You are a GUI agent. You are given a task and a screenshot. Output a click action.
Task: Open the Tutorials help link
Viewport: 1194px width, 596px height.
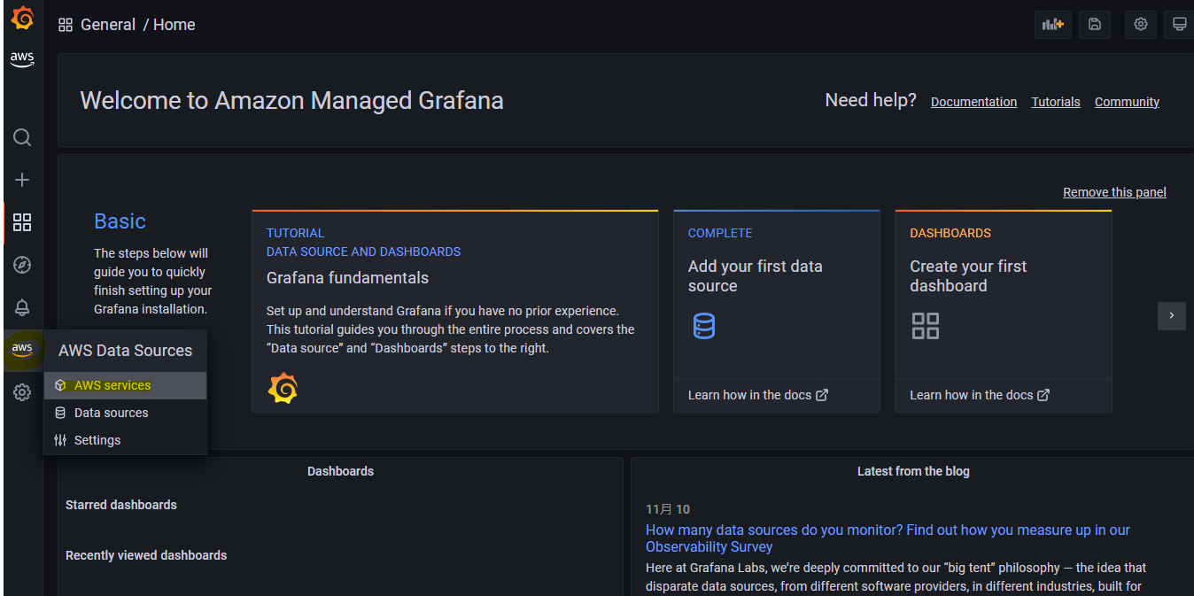click(x=1056, y=102)
